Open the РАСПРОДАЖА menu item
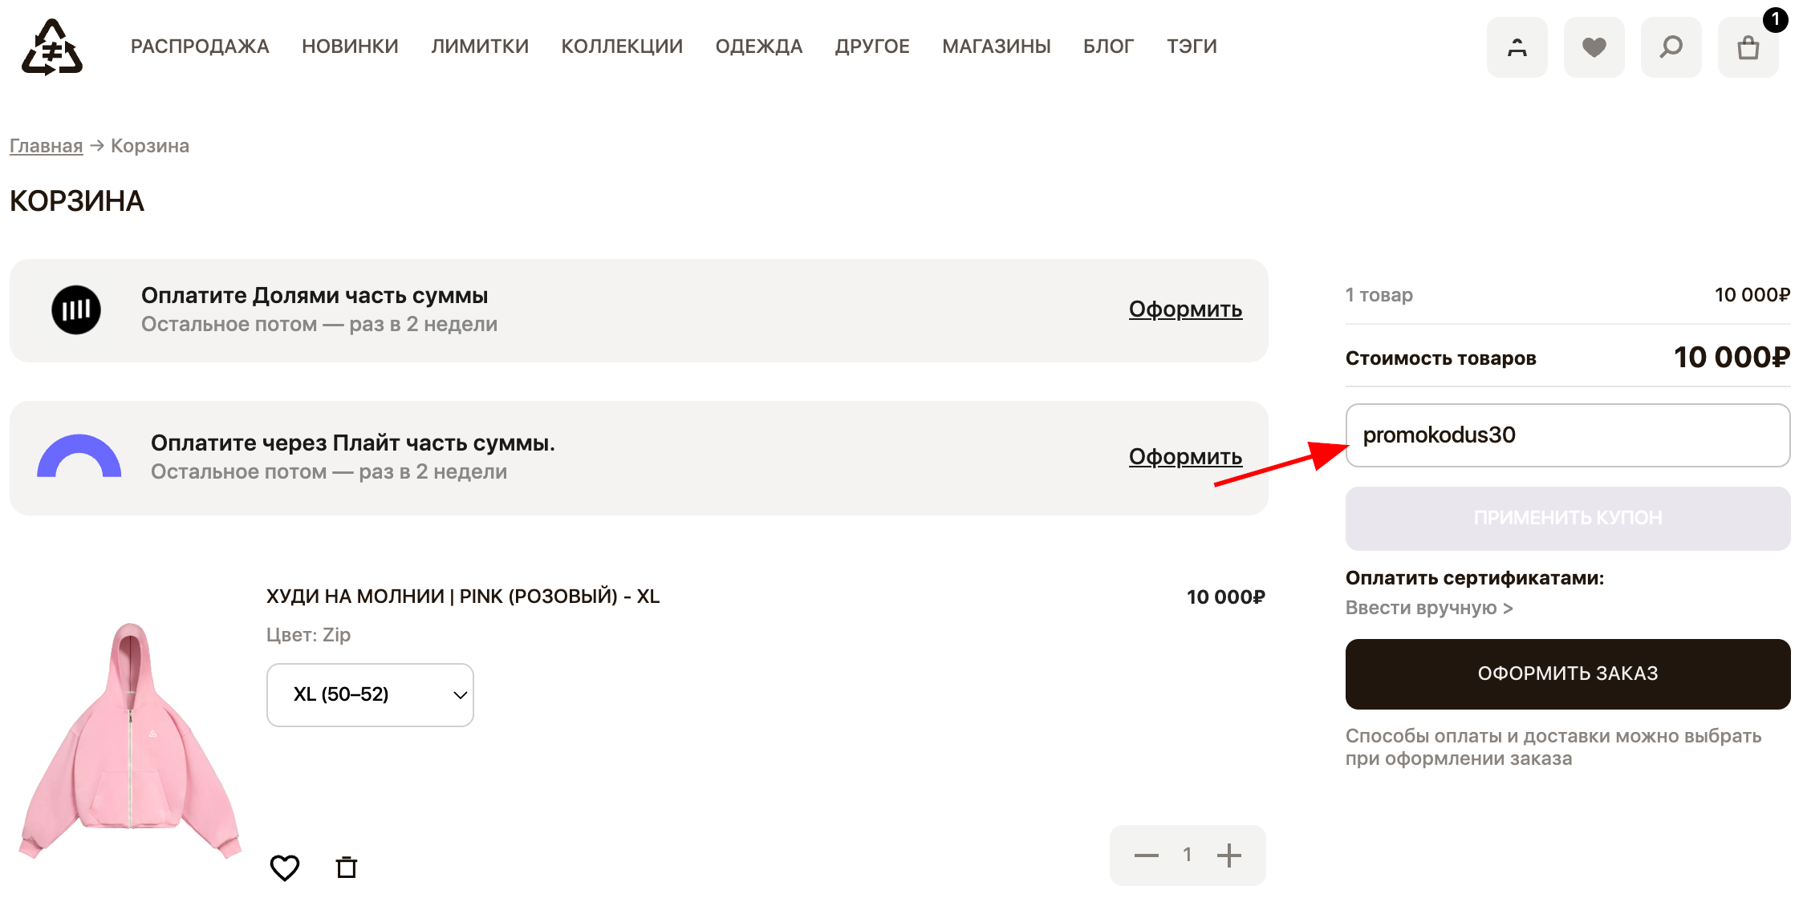This screenshot has width=1803, height=906. pos(200,46)
